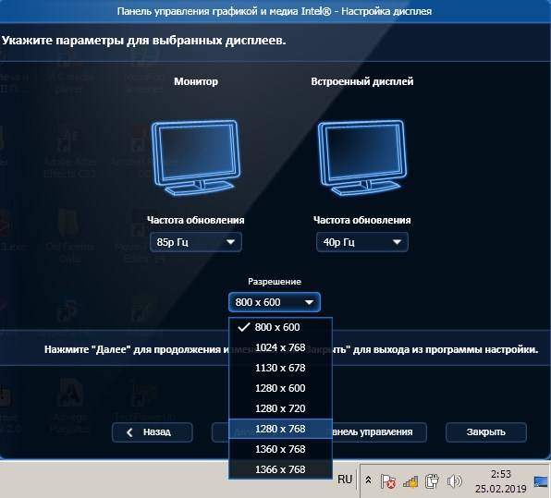Pick the 1130 x 678 resolution
This screenshot has width=551, height=498.
[x=280, y=368]
